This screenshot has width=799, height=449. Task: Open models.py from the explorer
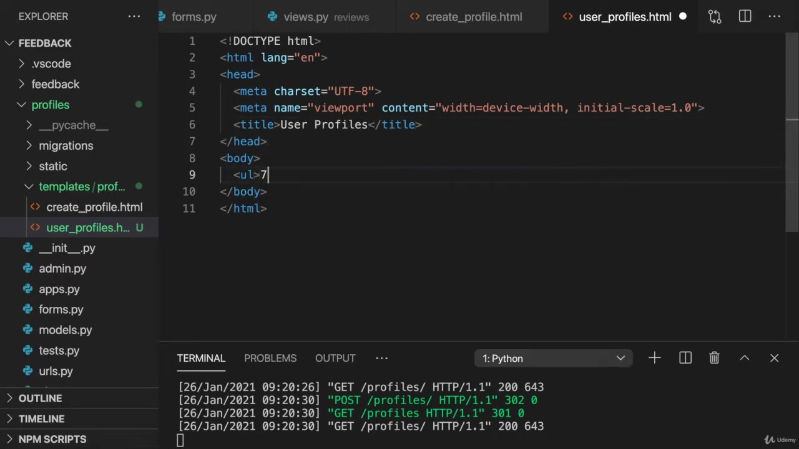tap(65, 330)
